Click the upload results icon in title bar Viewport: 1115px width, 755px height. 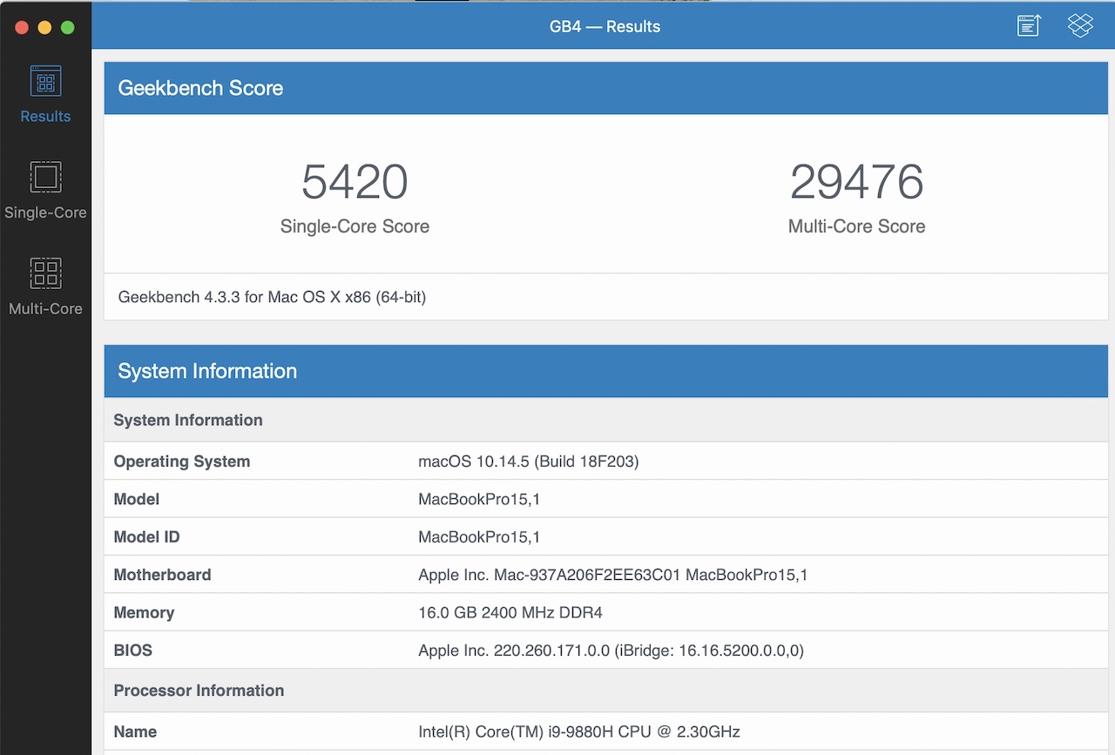(1029, 26)
